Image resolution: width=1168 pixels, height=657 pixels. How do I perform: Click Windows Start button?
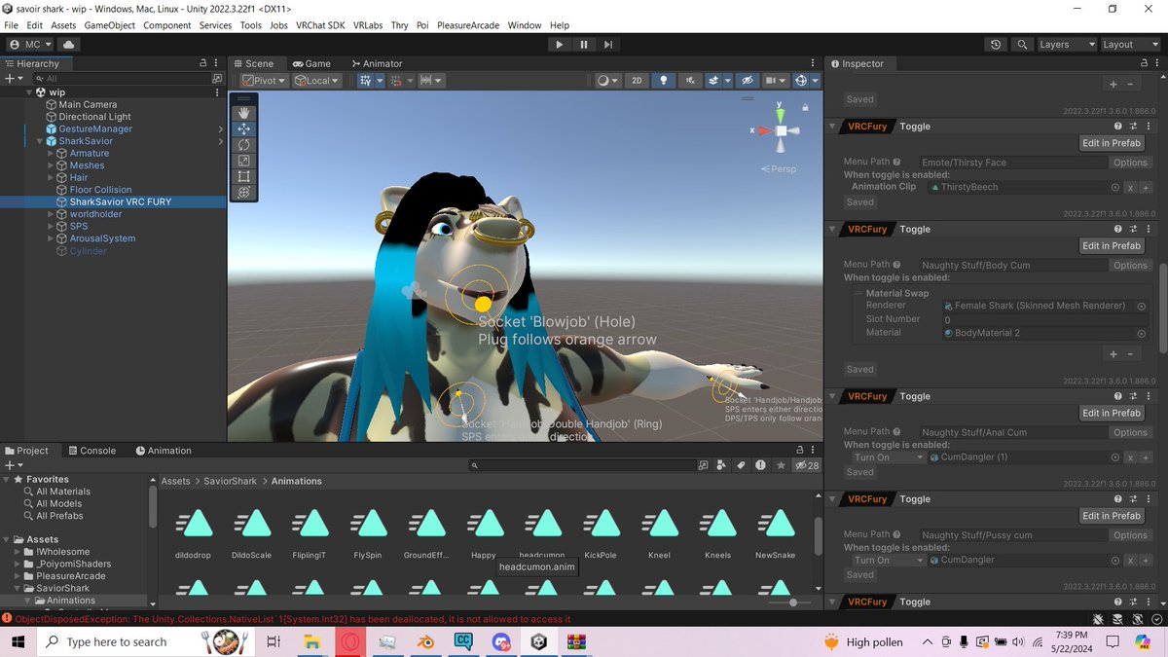pyautogui.click(x=18, y=642)
